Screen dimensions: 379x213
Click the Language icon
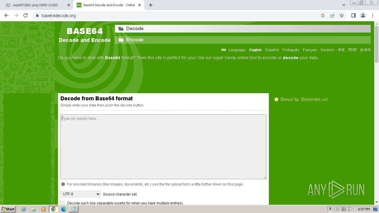pos(224,50)
